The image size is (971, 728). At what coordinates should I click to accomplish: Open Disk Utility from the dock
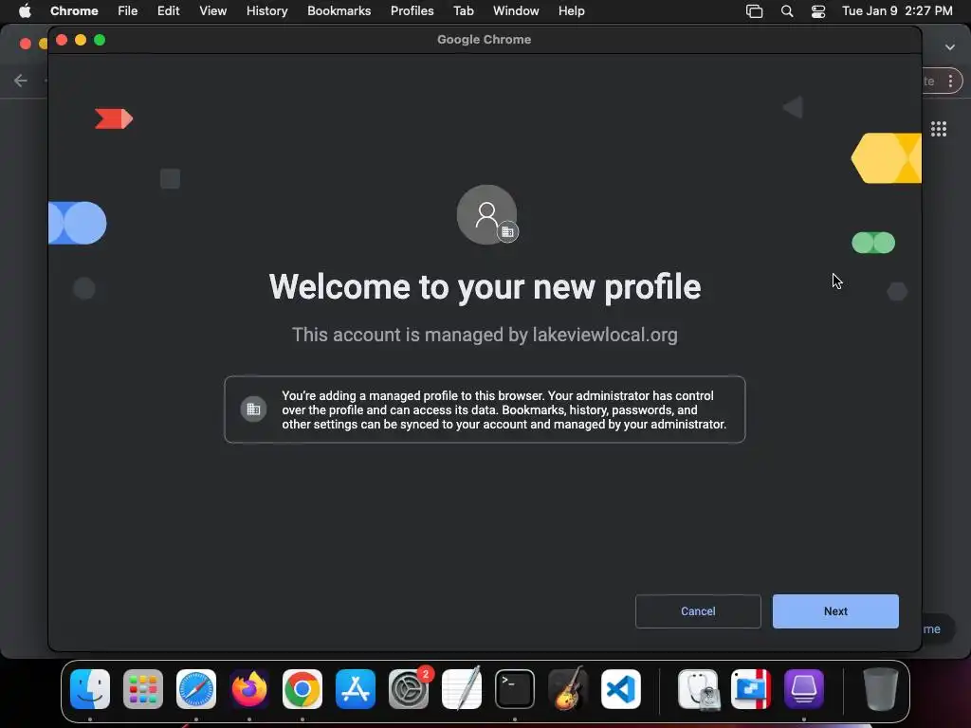point(699,689)
